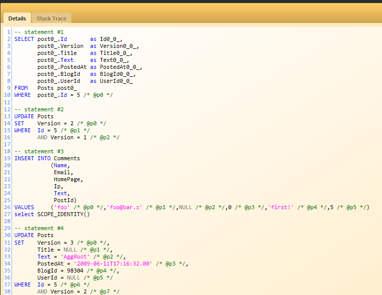Click 'post0_.Id = 5' condition on line 10

(x=59, y=95)
